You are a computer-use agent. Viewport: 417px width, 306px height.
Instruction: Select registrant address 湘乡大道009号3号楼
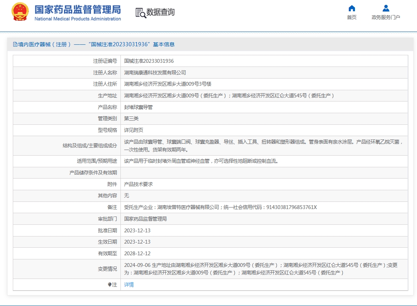(168, 84)
